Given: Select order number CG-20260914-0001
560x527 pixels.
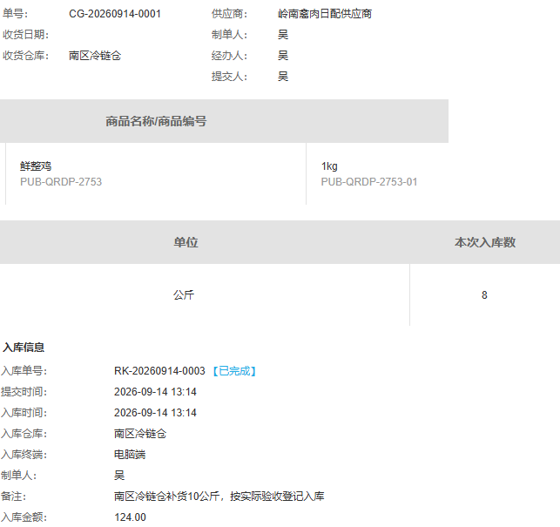Looking at the screenshot, I should click(x=115, y=14).
